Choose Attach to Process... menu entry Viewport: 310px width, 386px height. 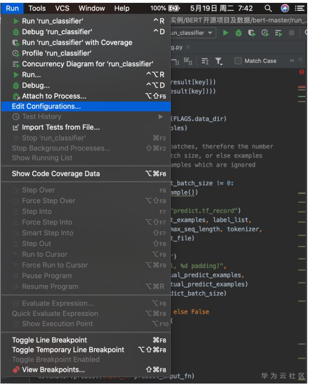pyautogui.click(x=54, y=96)
